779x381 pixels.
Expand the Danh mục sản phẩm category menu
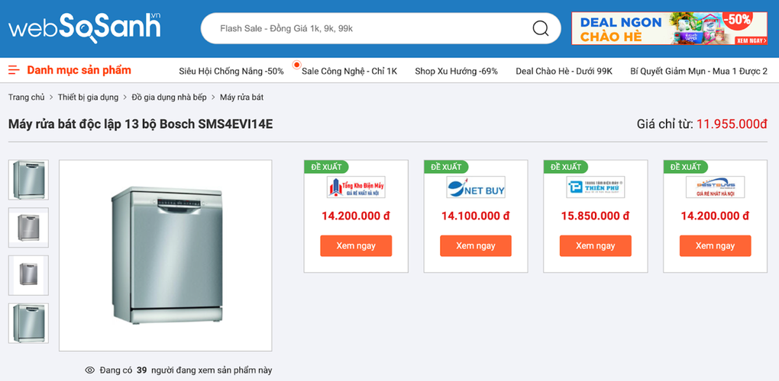click(x=79, y=70)
